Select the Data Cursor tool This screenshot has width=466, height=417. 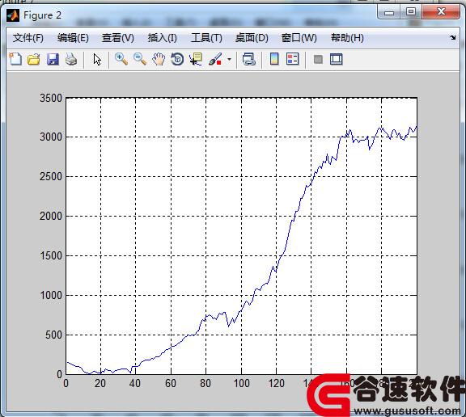196,59
